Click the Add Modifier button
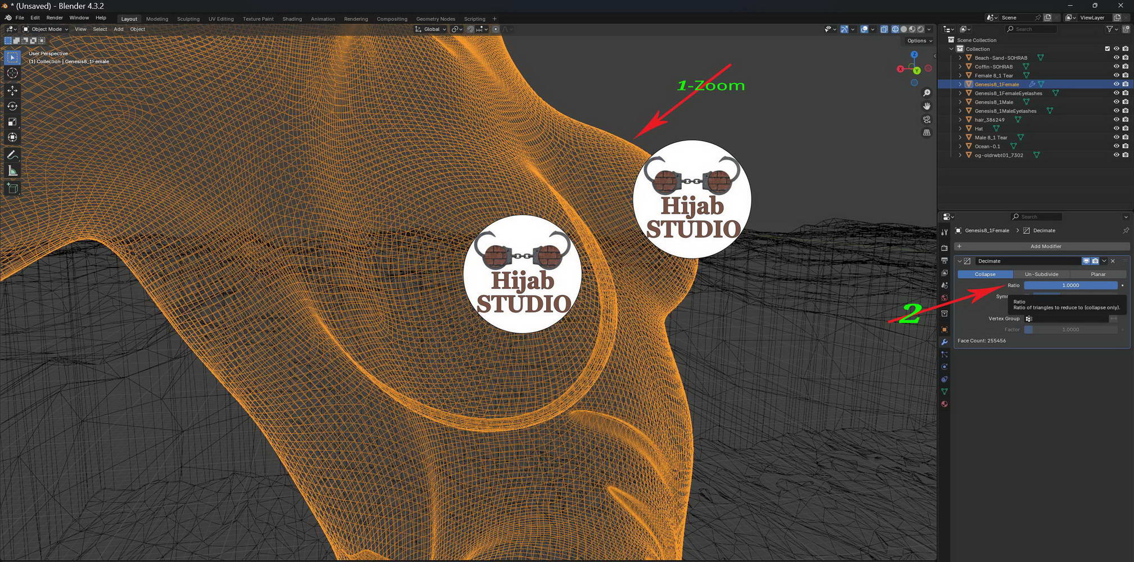The image size is (1134, 562). (x=1042, y=246)
